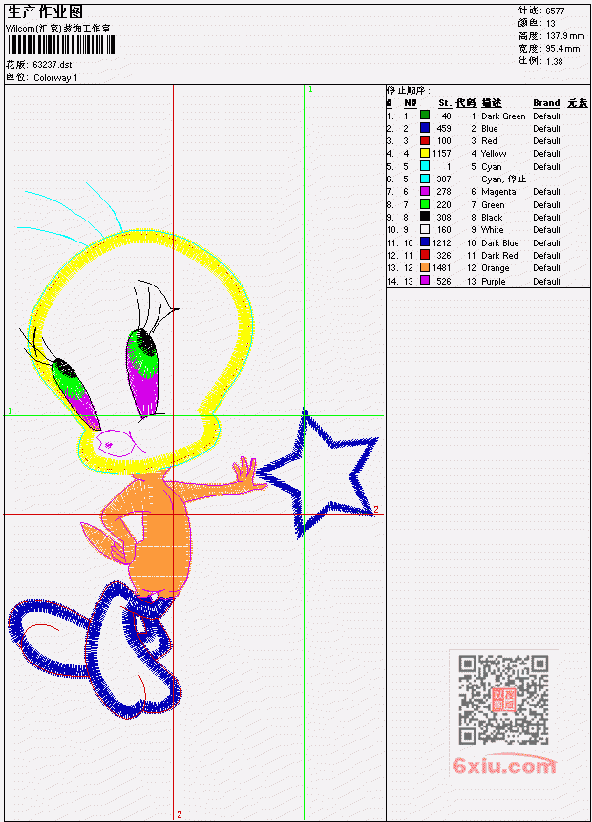The height and width of the screenshot is (822, 592).
Task: Select the height value 137.9 mm
Action: pyautogui.click(x=564, y=36)
